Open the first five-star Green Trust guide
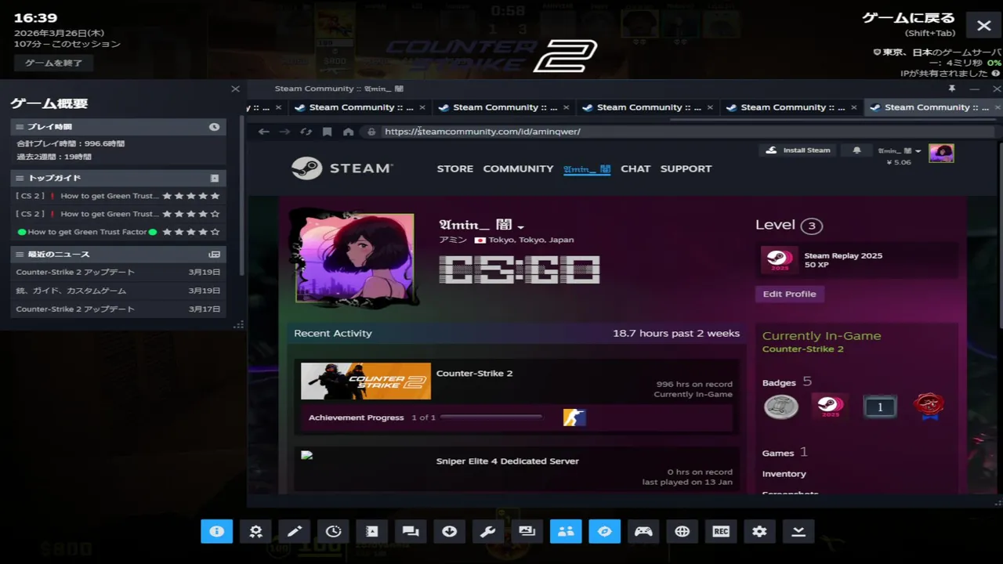 pyautogui.click(x=118, y=196)
